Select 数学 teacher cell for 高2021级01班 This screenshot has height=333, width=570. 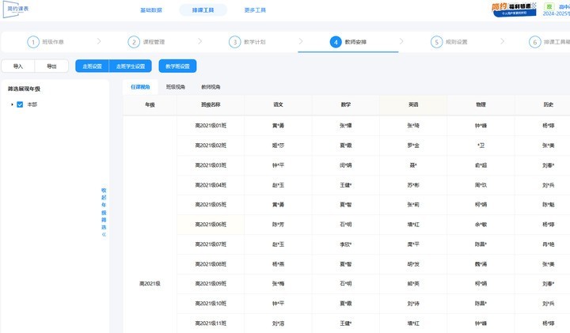coord(345,125)
